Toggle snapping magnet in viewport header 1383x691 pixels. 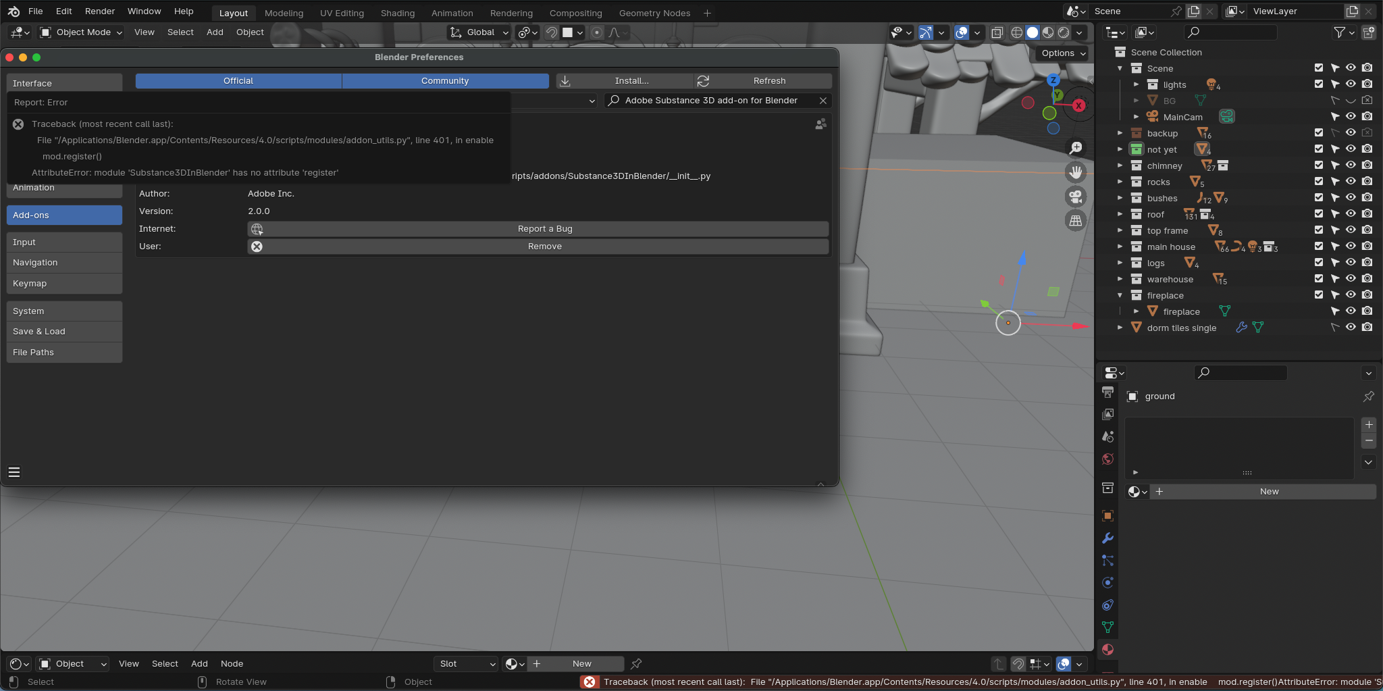coord(552,32)
